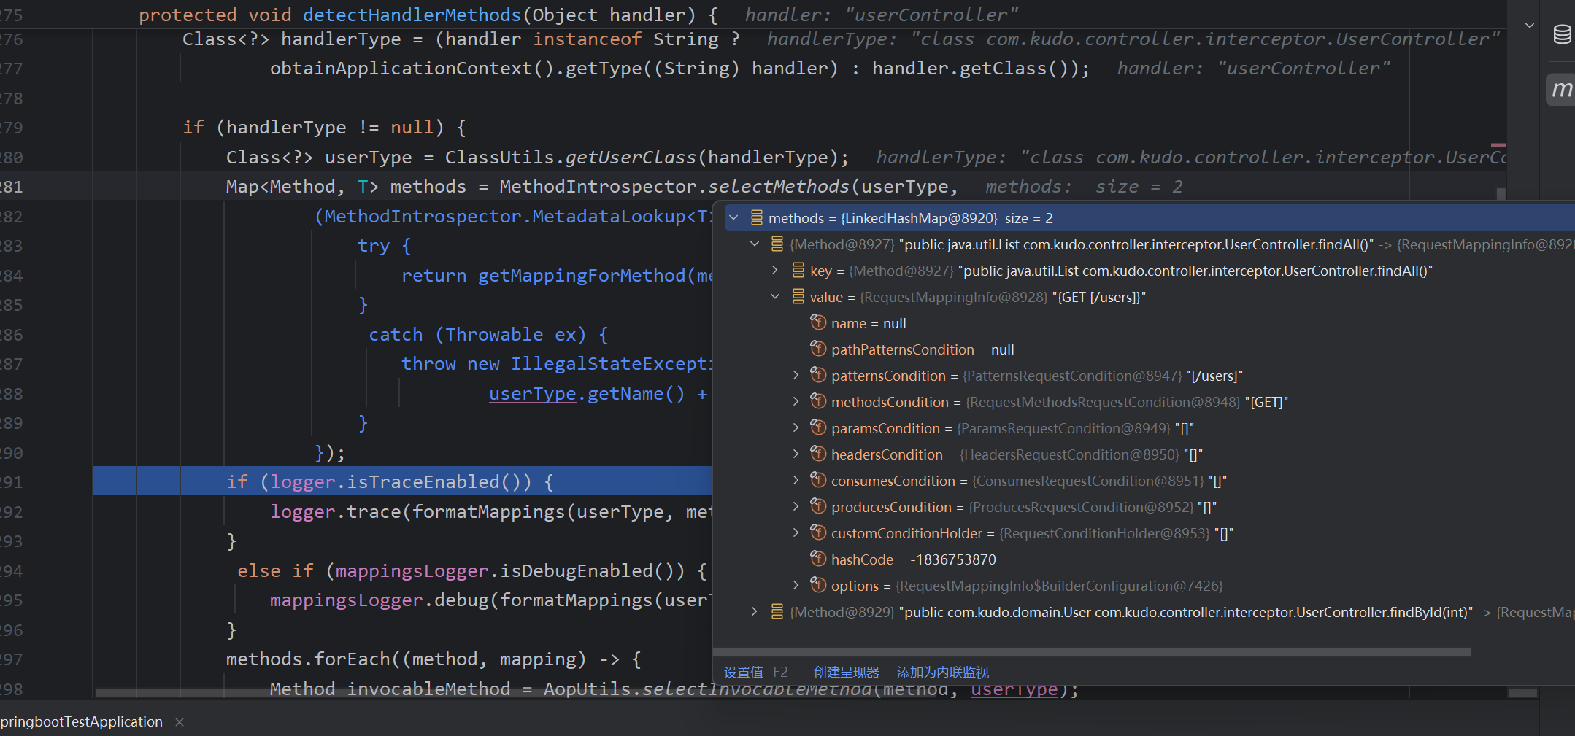Click 'getUserClass' in the ClassUtils call

[x=631, y=158]
